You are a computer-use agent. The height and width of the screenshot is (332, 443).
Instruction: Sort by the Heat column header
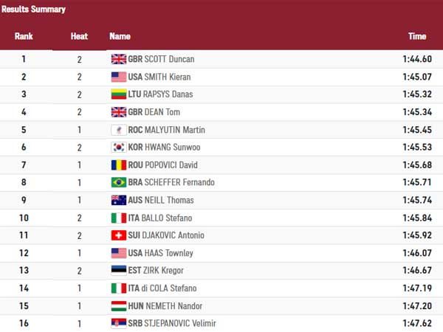[x=79, y=36]
